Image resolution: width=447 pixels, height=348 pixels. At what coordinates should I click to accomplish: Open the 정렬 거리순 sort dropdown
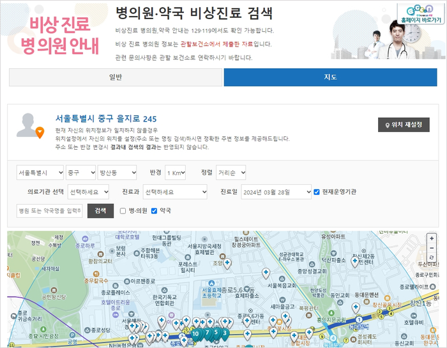(x=231, y=173)
